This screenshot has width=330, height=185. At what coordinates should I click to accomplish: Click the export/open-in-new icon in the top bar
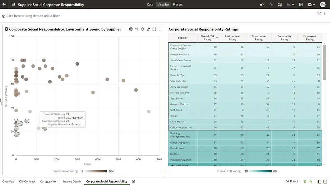coord(301,4)
